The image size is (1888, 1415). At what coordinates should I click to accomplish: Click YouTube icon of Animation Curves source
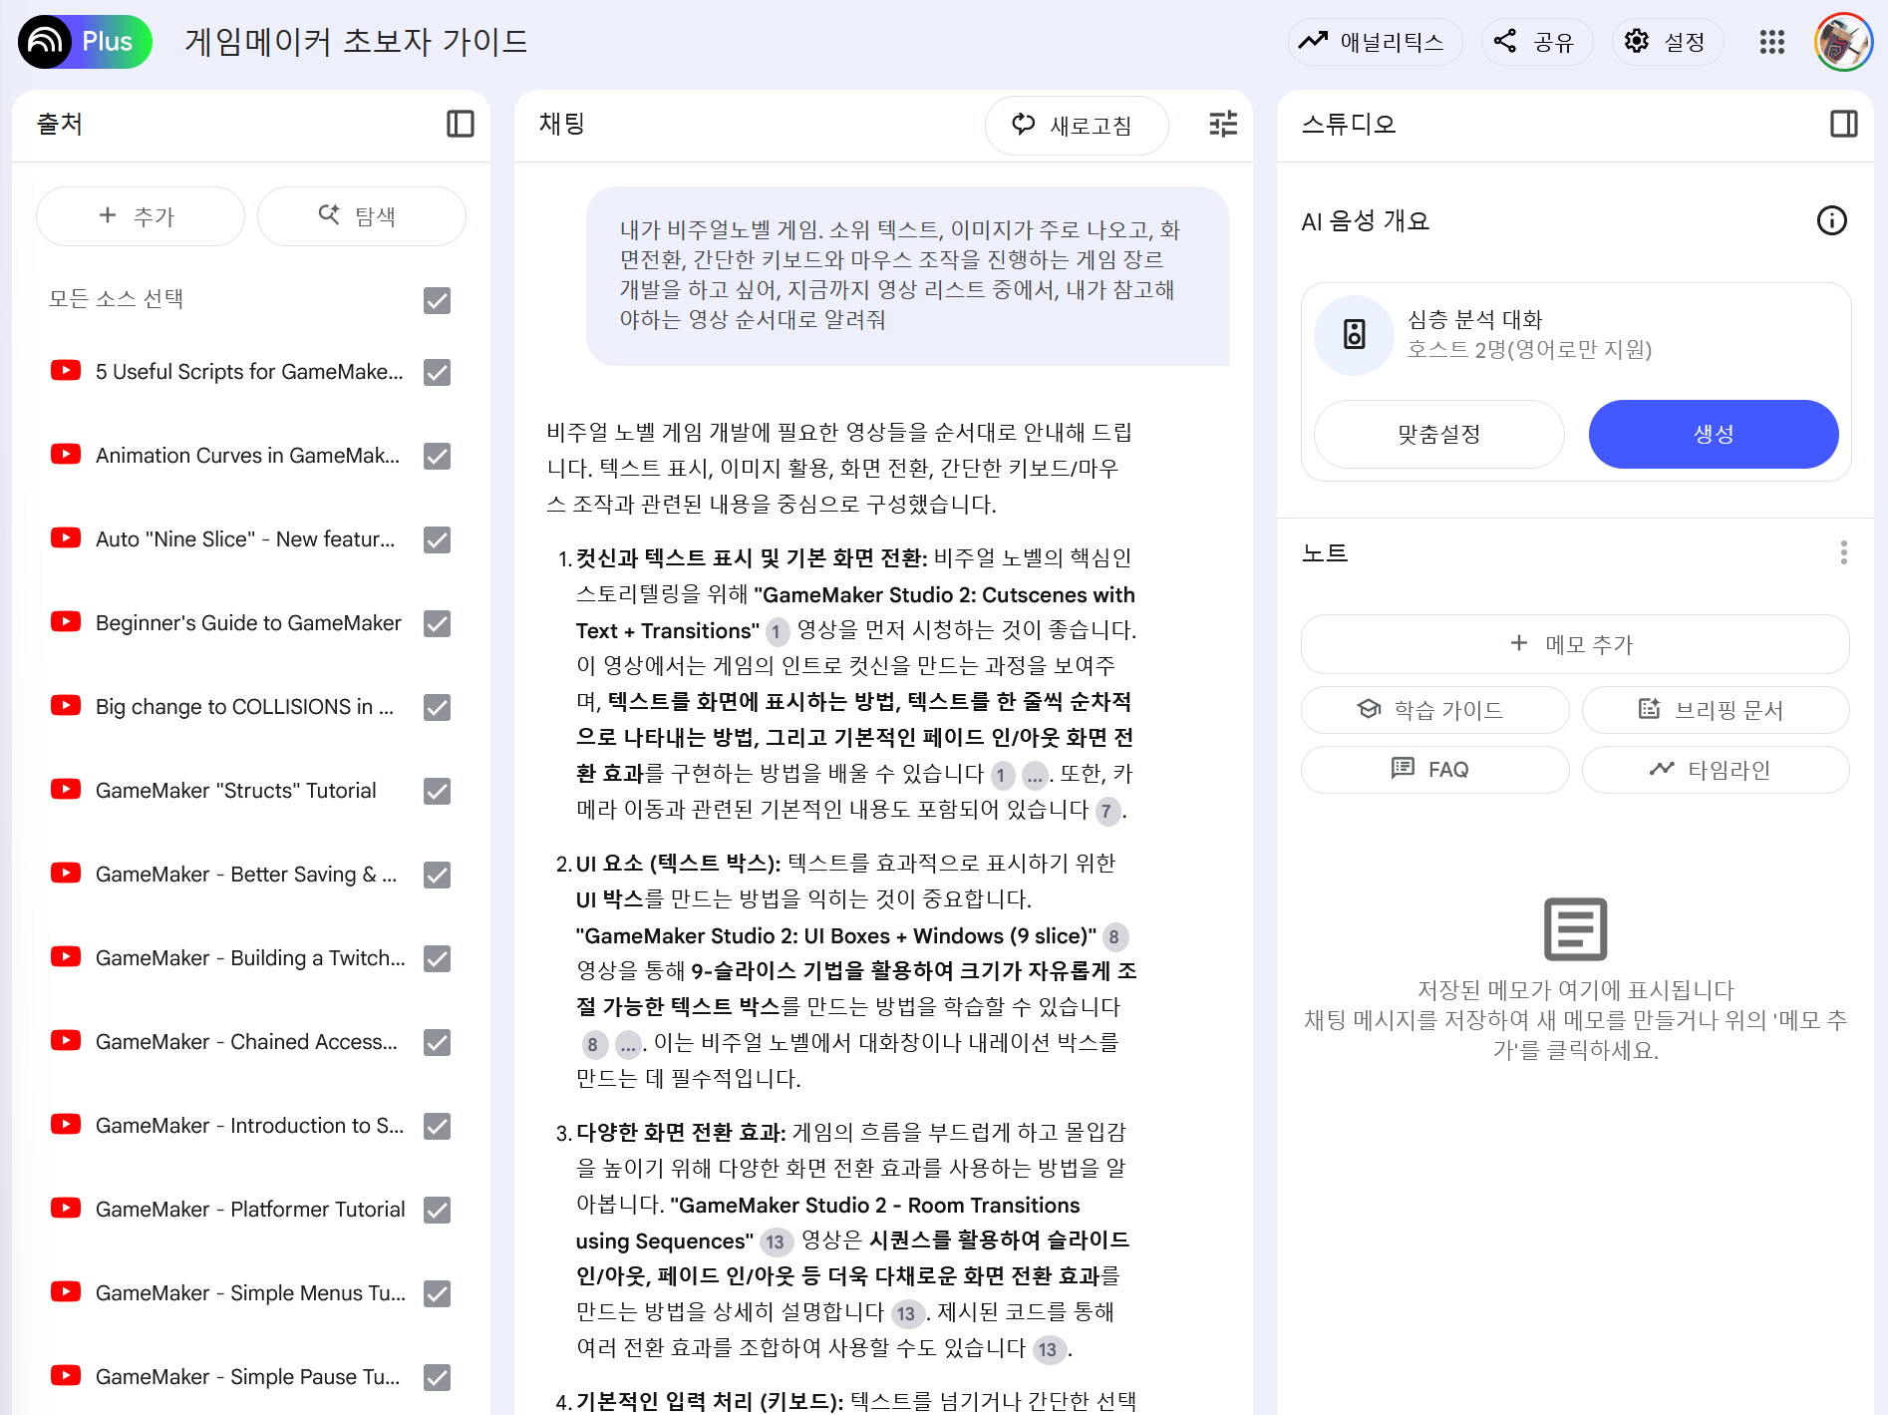point(66,455)
